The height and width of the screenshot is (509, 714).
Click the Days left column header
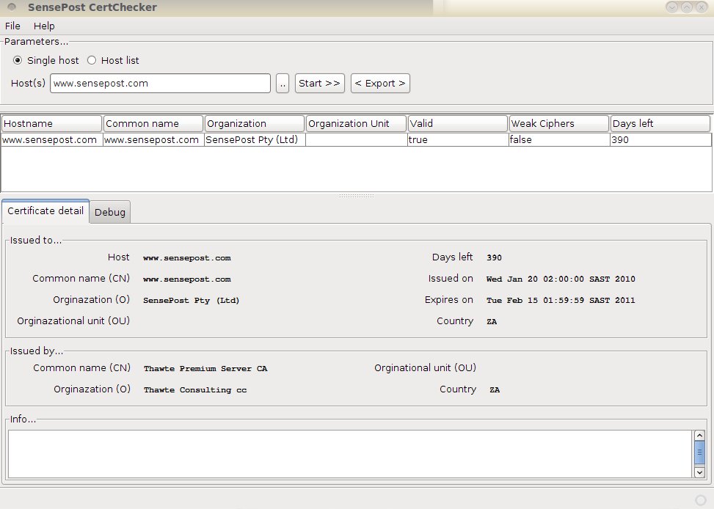point(659,123)
